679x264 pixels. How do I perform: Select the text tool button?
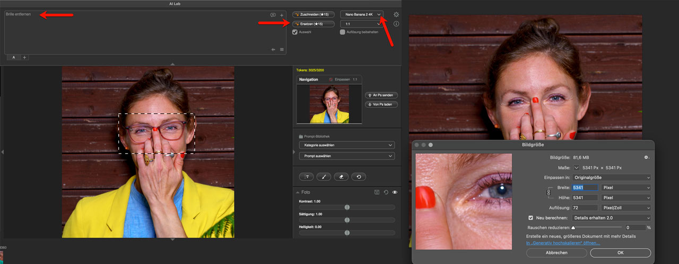pyautogui.click(x=307, y=177)
